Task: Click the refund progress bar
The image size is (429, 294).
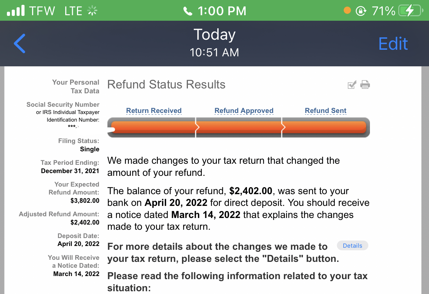Action: click(x=238, y=127)
